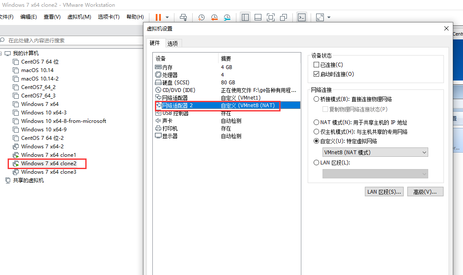Screen dimensions: 463x275
Task: Take a snapshot using the clock-plus icon
Action: (x=202, y=17)
